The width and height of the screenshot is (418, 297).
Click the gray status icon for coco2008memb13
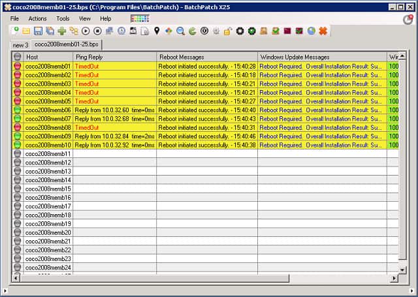[x=18, y=171]
